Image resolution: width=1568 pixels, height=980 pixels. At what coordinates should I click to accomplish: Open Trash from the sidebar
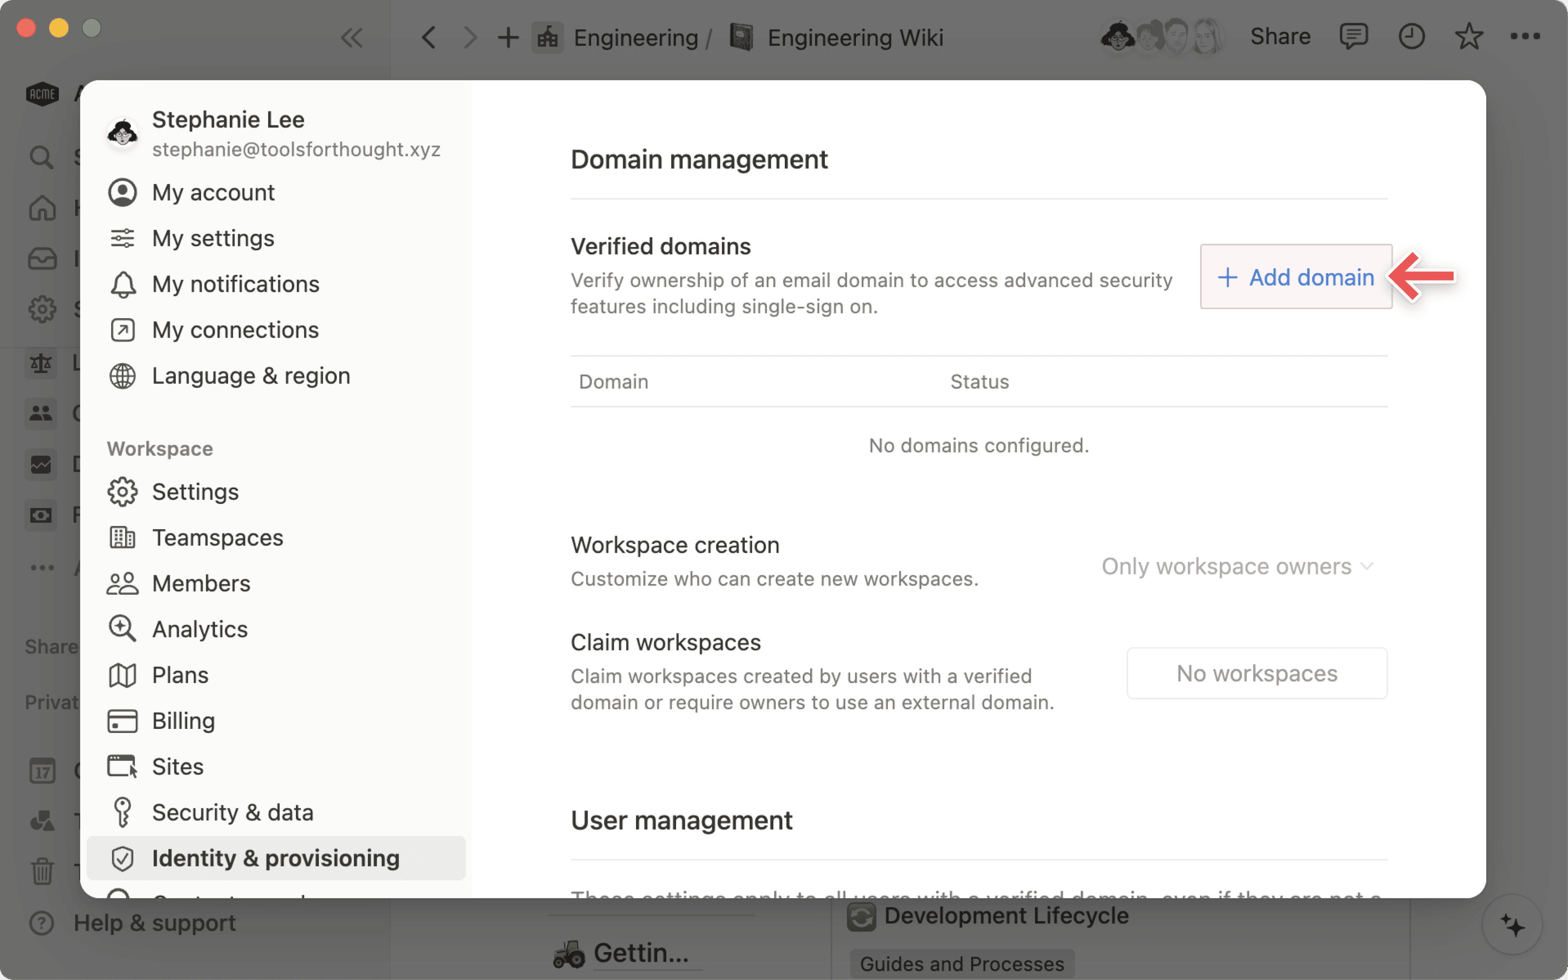[42, 872]
